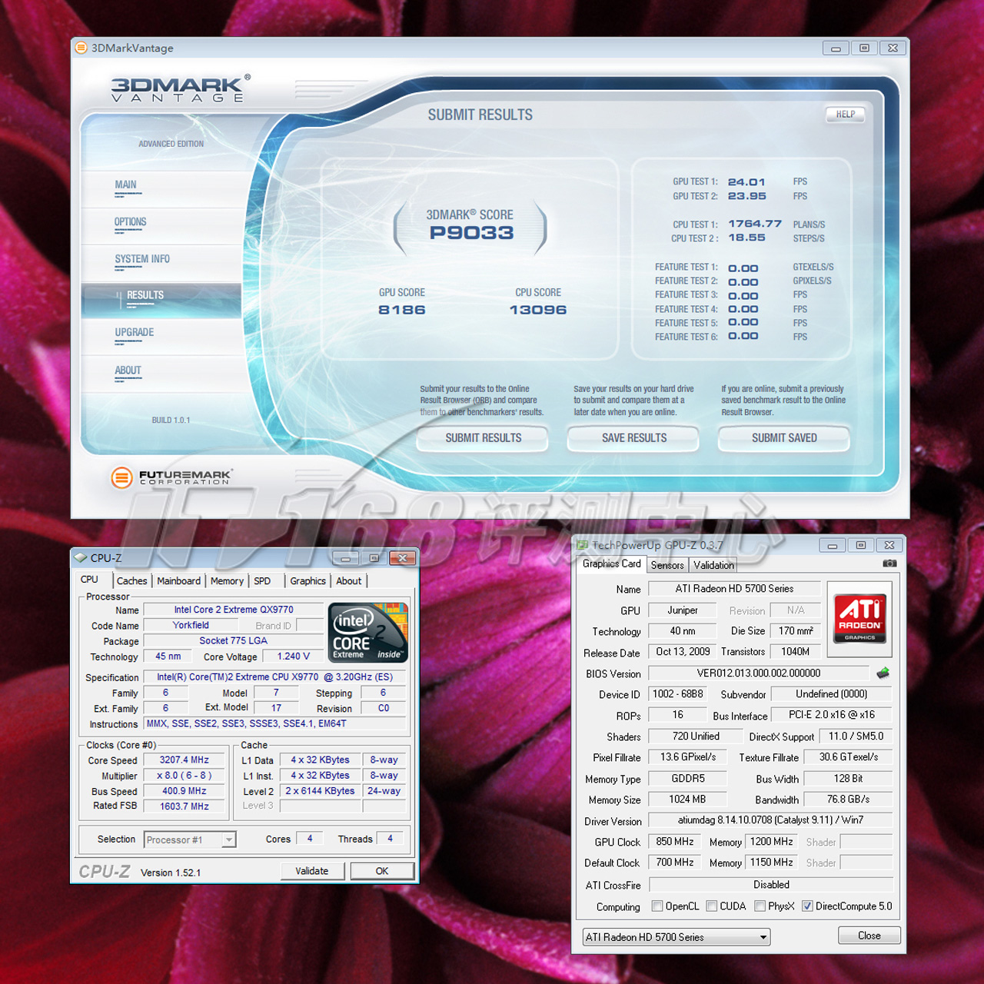Click the Pixel Fillrate 13.6 GPixel/s field
The width and height of the screenshot is (984, 984).
pyautogui.click(x=688, y=757)
